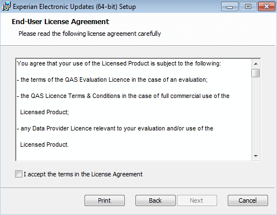Click the license text scroll down arrow
This screenshot has width=277, height=215.
pos(256,156)
